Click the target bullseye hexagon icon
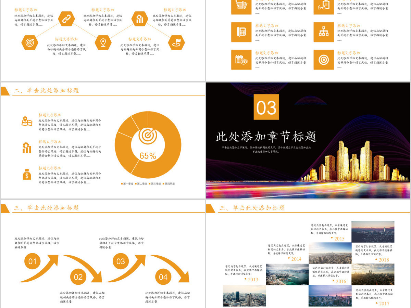 30,42
